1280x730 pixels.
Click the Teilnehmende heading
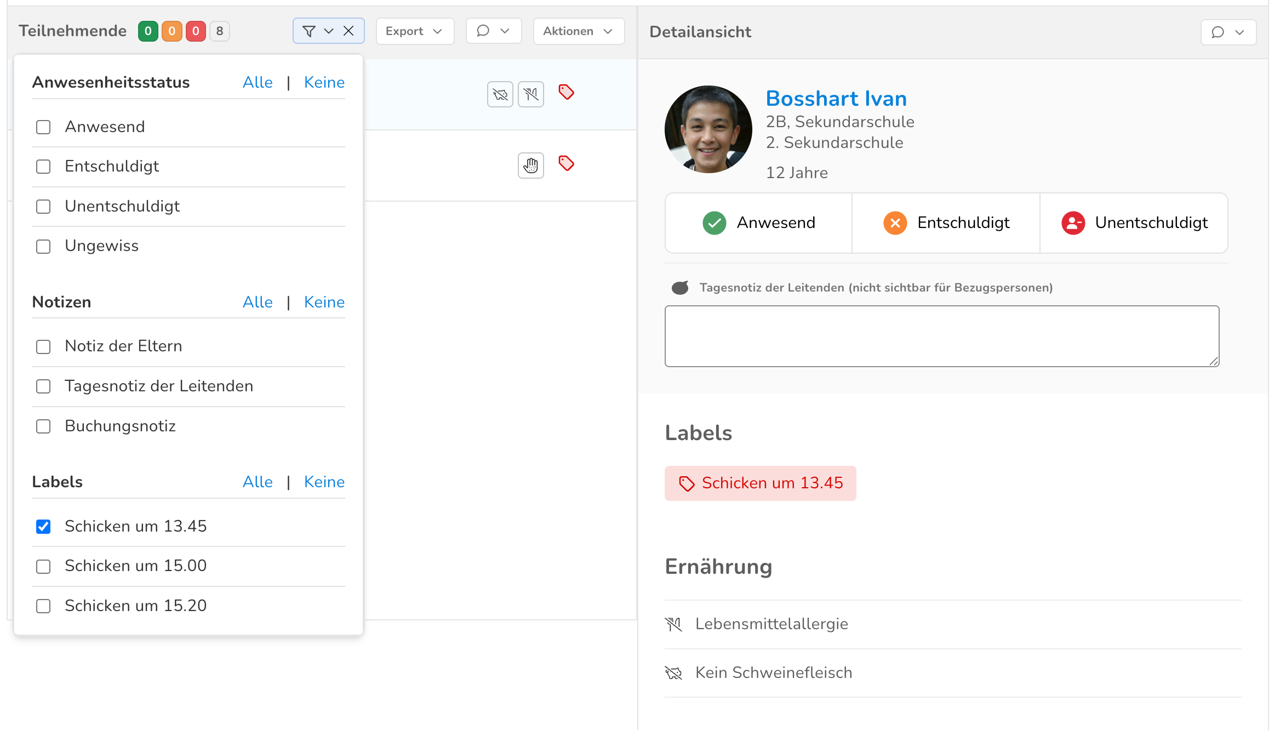[x=73, y=31]
